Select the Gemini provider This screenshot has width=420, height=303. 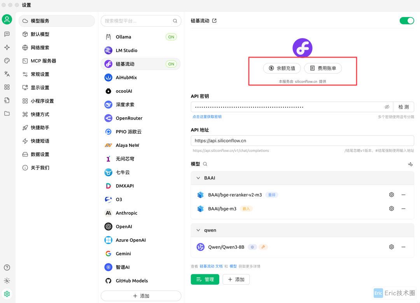pyautogui.click(x=141, y=254)
